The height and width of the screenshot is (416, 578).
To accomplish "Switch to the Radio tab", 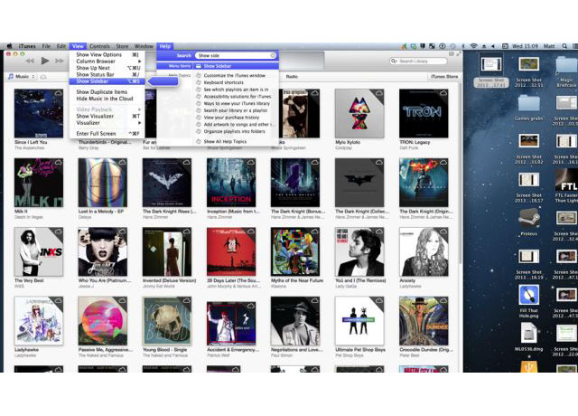I will (292, 76).
